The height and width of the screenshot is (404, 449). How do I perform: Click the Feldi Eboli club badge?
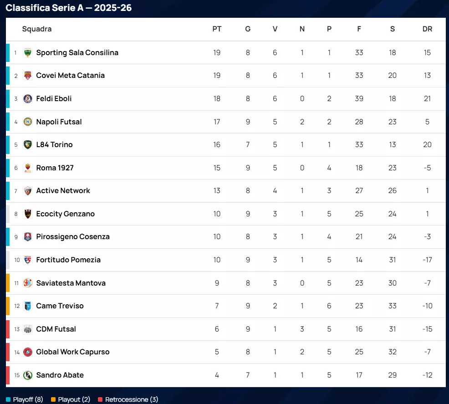[28, 99]
